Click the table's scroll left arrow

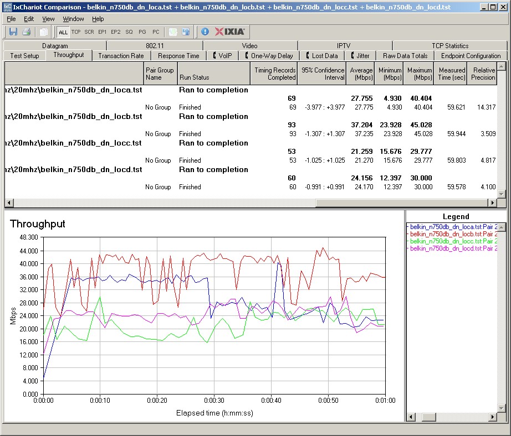[x=9, y=203]
